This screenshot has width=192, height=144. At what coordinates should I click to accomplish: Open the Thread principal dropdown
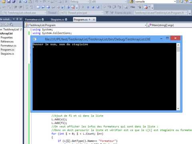point(81,13)
